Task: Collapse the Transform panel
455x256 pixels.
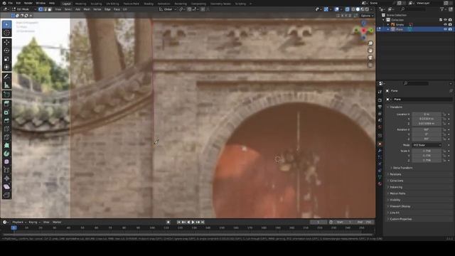Action: pyautogui.click(x=396, y=107)
